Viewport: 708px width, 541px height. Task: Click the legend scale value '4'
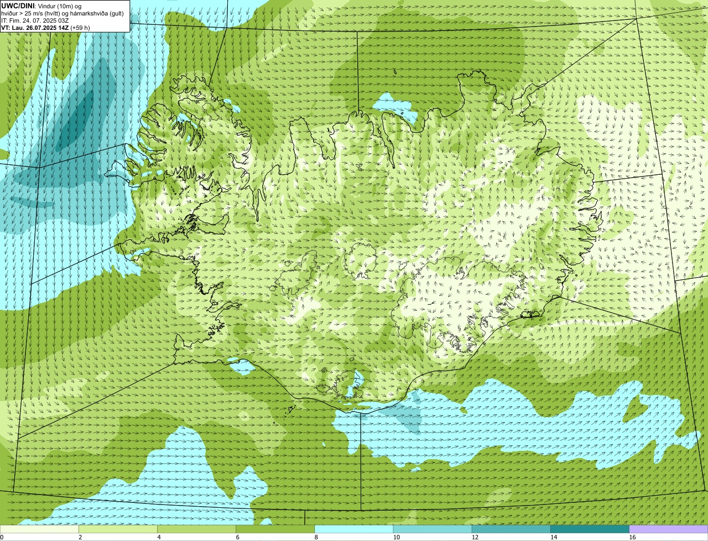159,537
